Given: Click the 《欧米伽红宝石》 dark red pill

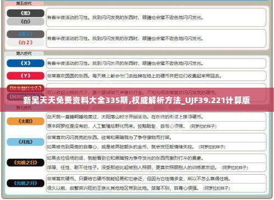Looking at the screenshot, I should point(25,88).
